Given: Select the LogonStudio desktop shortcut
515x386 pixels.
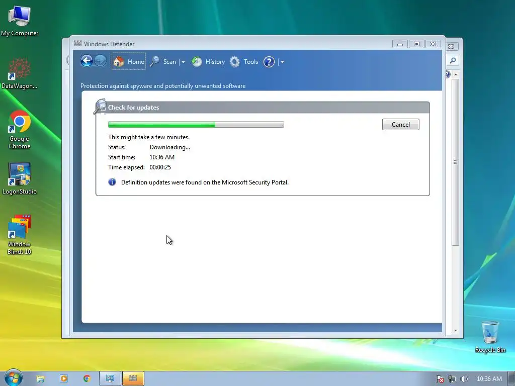Looking at the screenshot, I should pos(20,178).
